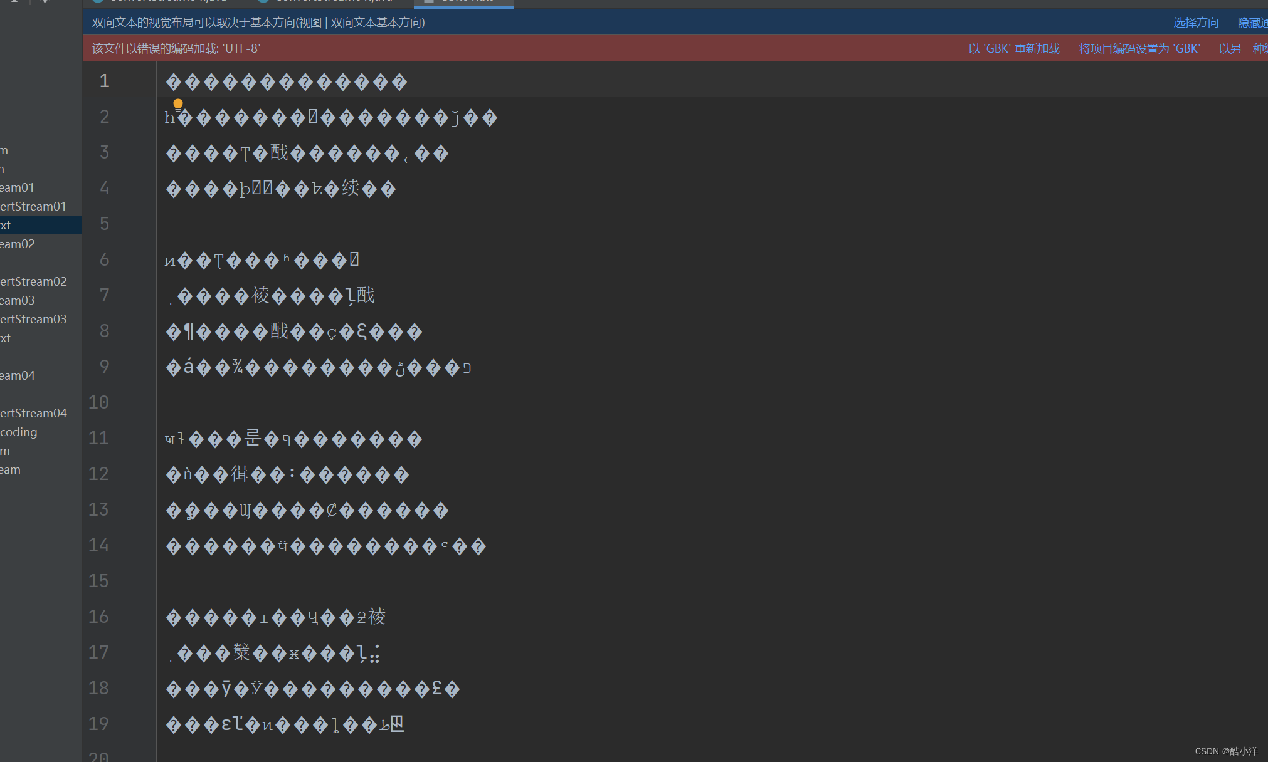Select 'eam04' in the project tree

point(18,375)
